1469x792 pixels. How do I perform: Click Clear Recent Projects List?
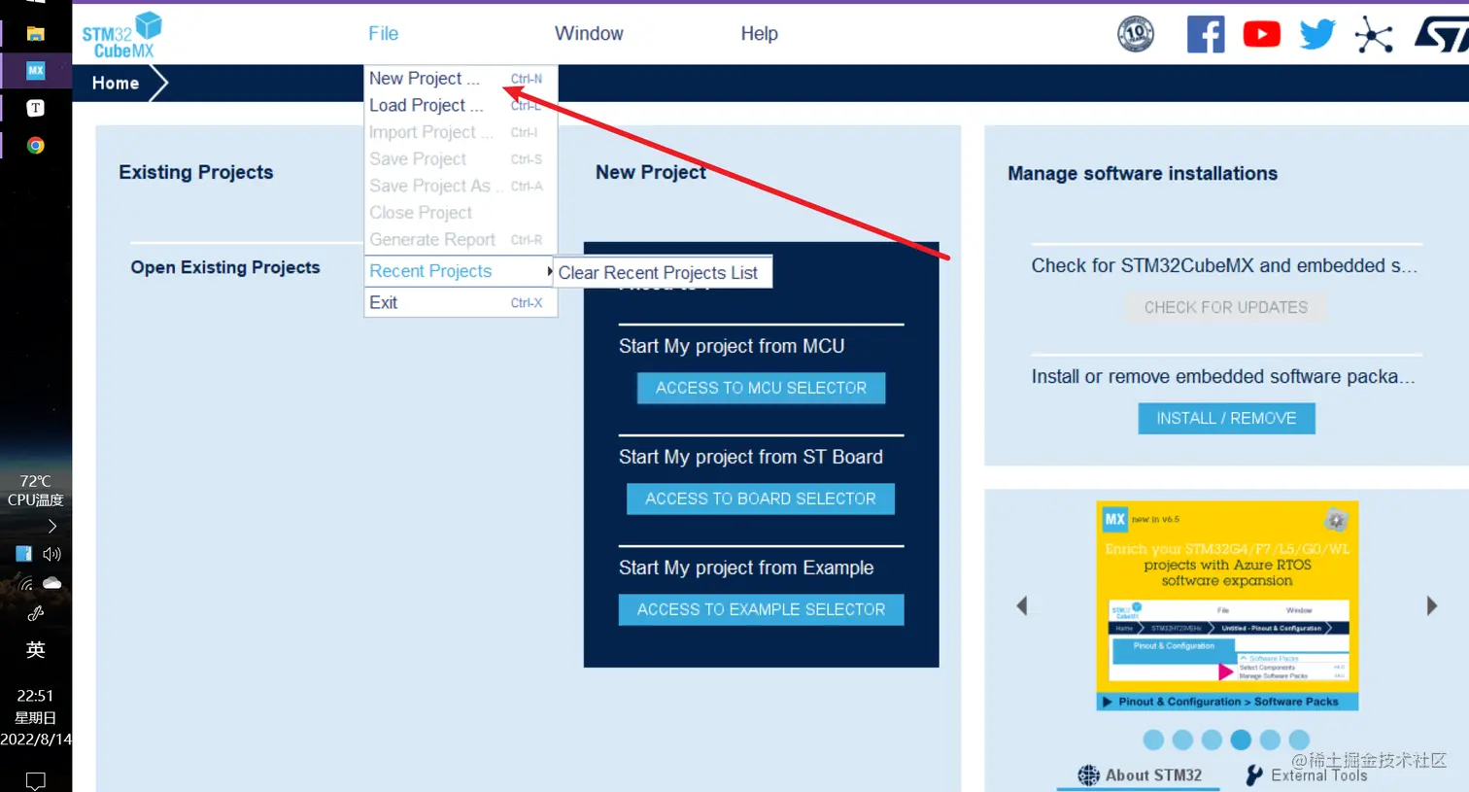tap(664, 273)
